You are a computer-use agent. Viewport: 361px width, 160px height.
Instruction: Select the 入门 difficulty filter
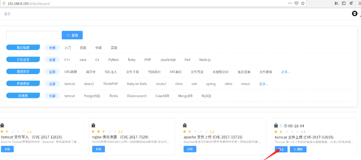tap(68, 48)
